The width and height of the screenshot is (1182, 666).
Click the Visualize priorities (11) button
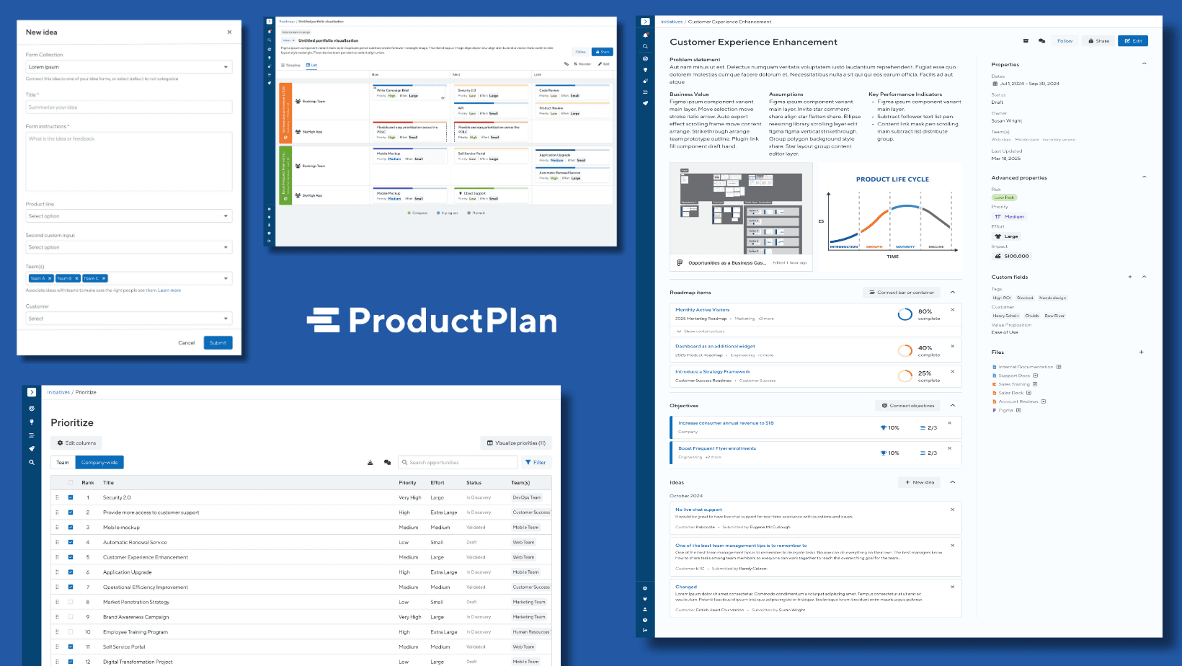[x=516, y=443]
